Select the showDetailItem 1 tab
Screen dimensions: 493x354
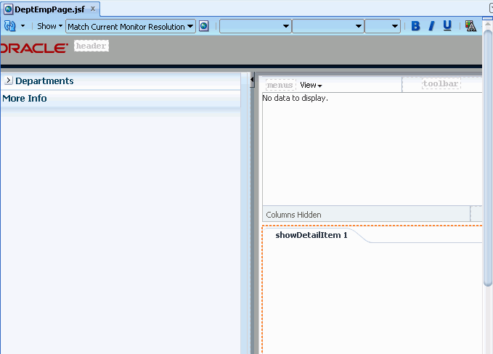311,235
